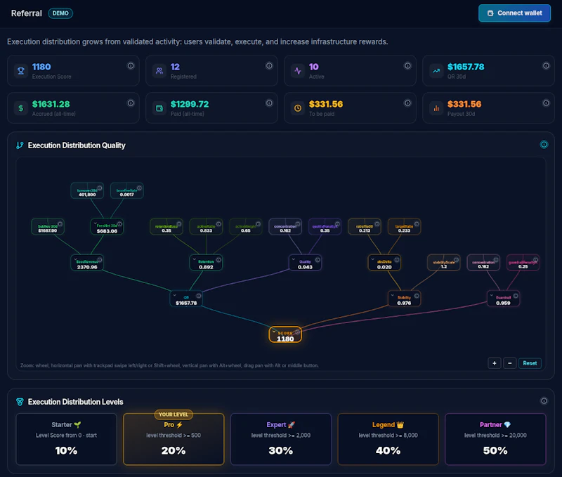This screenshot has height=477, width=562.
Task: Click the DEMO badge next to Referral
Action: pos(60,13)
